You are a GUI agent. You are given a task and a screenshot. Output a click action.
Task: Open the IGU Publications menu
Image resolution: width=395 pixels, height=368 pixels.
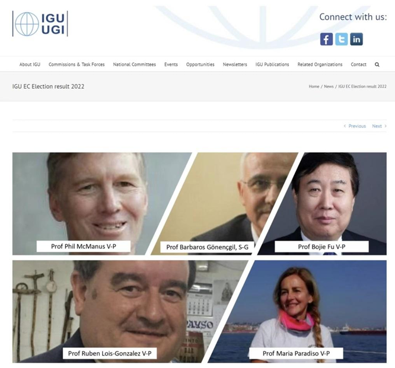272,65
